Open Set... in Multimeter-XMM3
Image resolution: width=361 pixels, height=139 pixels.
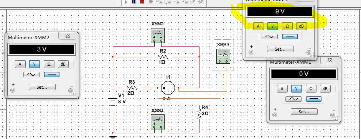pos(280,49)
